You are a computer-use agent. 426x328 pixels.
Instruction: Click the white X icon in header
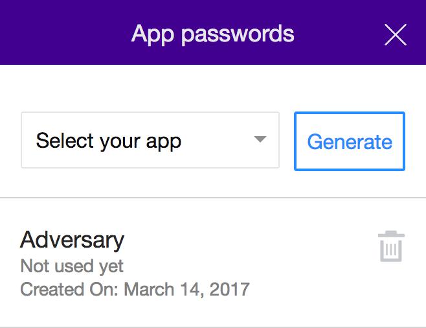(x=395, y=34)
